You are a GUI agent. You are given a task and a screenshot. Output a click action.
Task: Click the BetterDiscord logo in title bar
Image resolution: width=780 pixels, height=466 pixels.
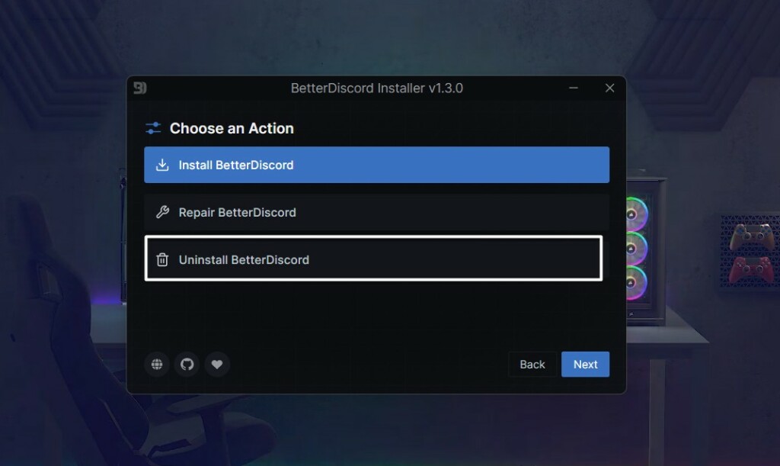click(x=139, y=88)
